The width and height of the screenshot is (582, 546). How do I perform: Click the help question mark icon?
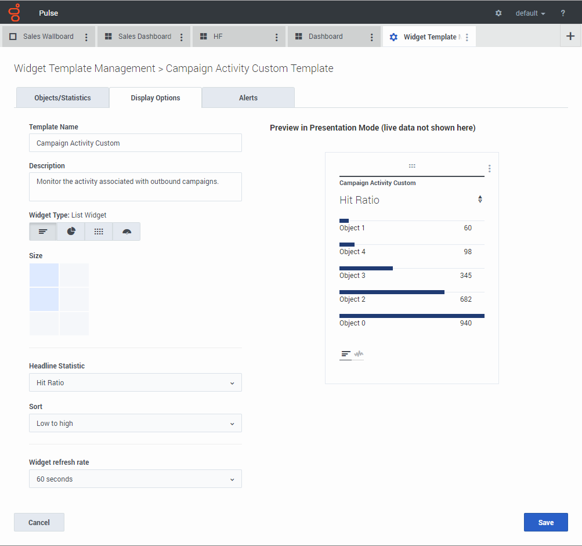563,13
